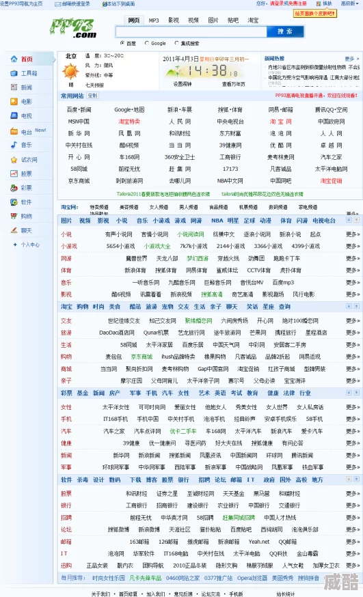Click the 本站下载到桌面 download icon

pyautogui.click(x=105, y=4)
